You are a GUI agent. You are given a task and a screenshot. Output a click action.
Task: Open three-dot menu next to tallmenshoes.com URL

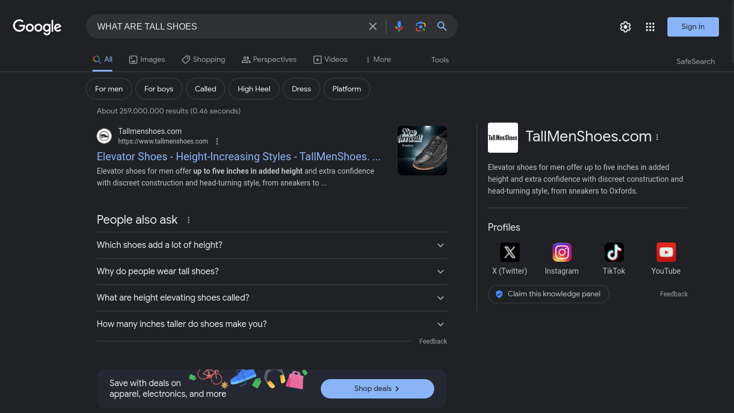[x=217, y=141]
